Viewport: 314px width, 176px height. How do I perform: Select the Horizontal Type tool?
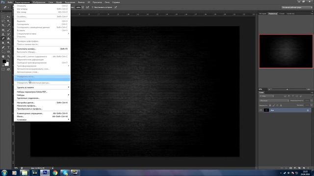coord(8,47)
